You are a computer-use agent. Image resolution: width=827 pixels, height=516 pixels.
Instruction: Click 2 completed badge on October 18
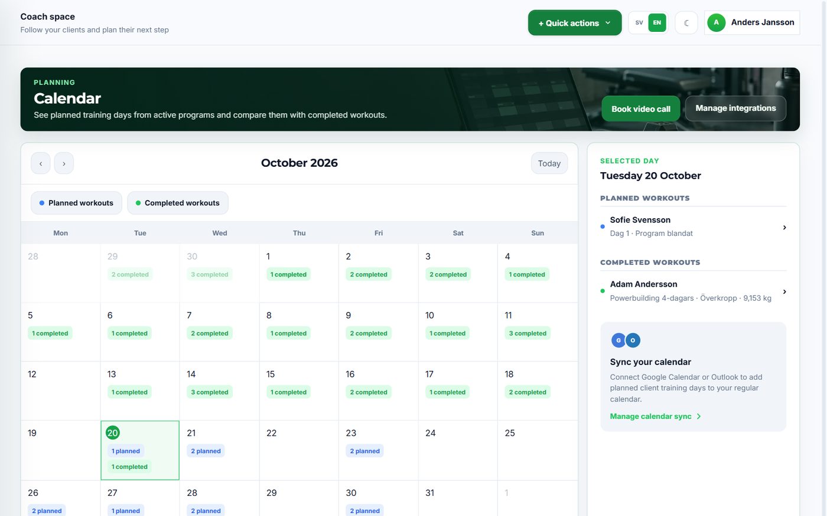(528, 392)
